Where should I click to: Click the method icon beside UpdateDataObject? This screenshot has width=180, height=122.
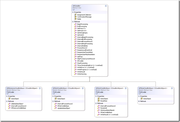click(55, 108)
